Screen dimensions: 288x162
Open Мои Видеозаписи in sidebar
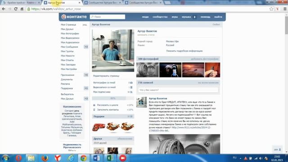70,38
